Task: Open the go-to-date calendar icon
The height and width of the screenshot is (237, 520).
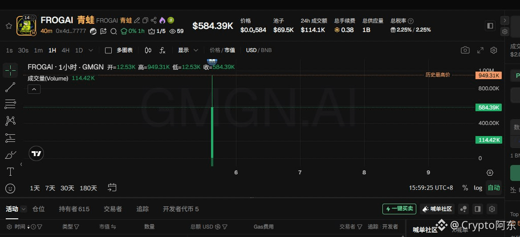Action: click(112, 188)
